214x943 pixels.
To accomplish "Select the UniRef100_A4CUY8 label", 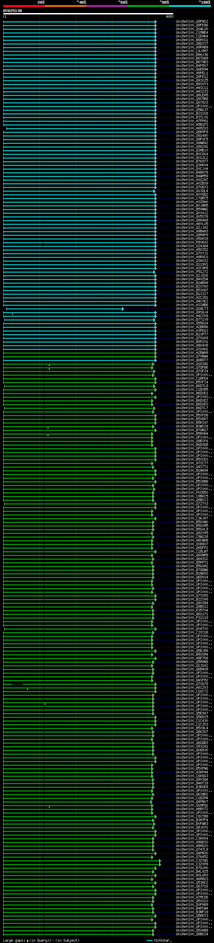I will (x=192, y=316).
